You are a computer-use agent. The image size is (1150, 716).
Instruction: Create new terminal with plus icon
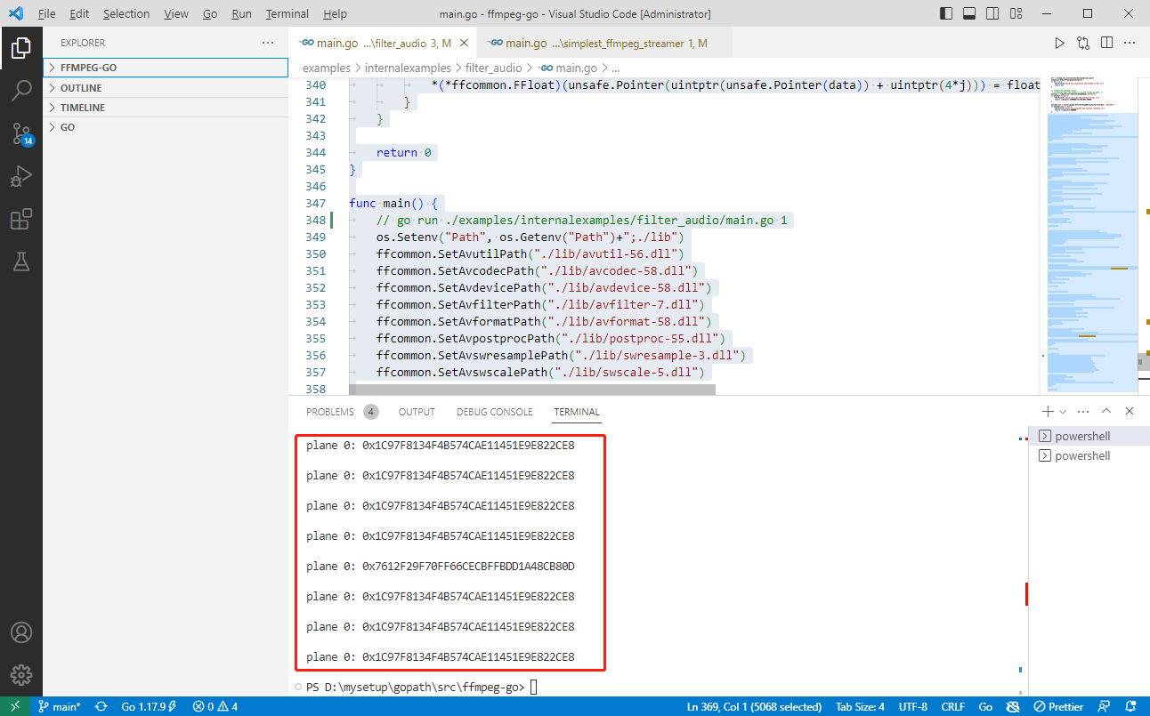click(1048, 412)
